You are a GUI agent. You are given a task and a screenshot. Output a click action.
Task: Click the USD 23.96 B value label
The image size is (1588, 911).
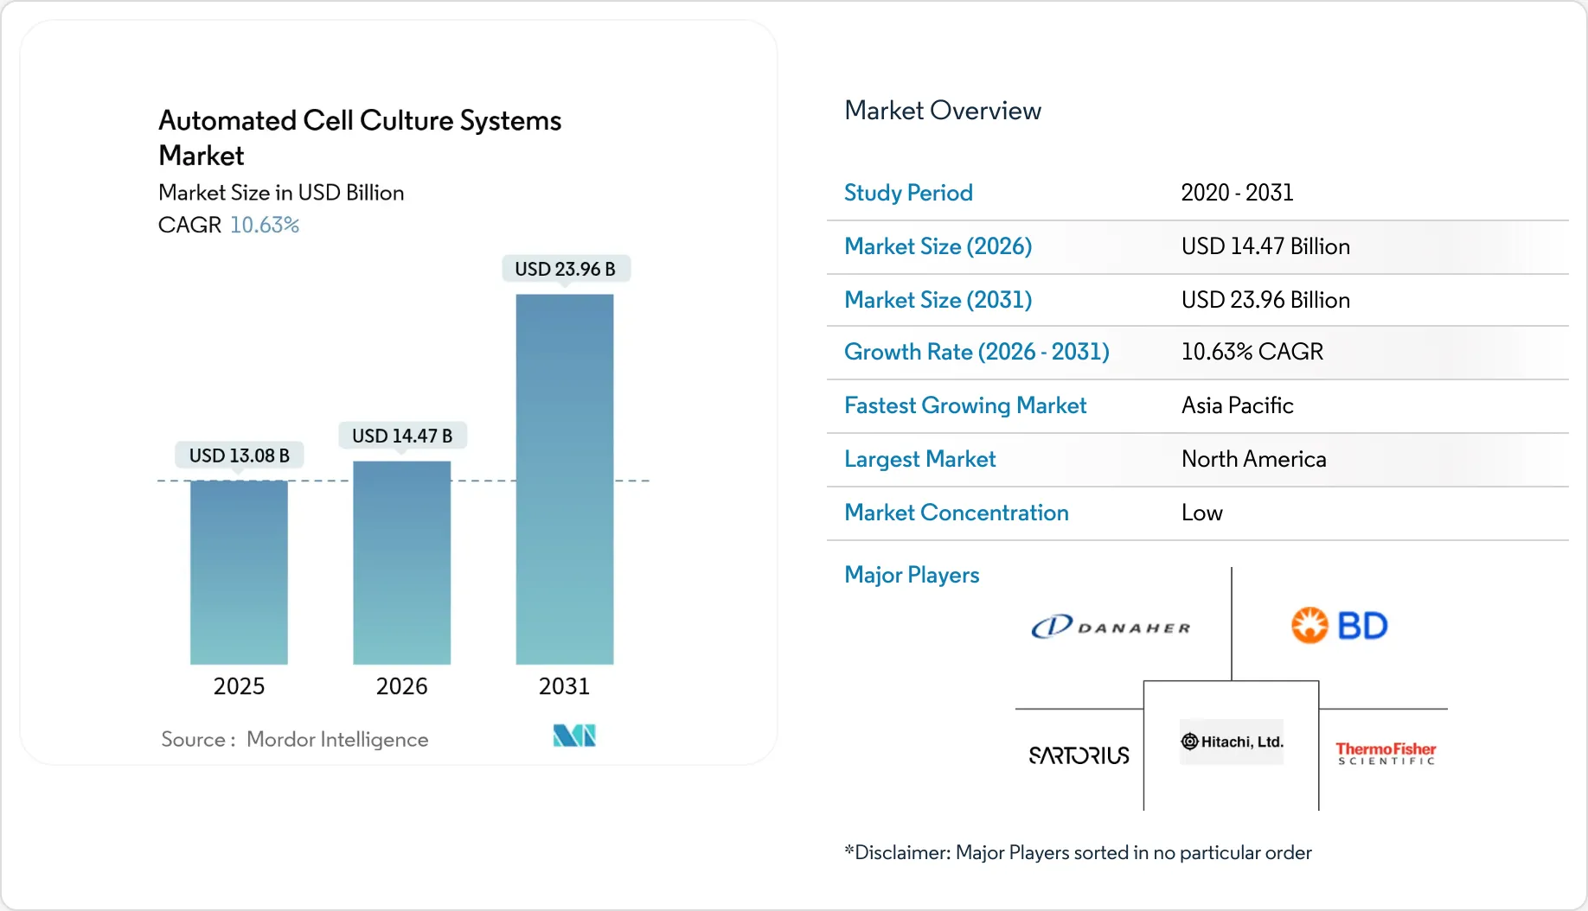click(x=565, y=269)
